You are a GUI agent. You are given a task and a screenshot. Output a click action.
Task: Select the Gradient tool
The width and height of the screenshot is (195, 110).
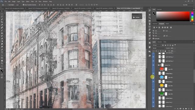click(x=2, y=41)
